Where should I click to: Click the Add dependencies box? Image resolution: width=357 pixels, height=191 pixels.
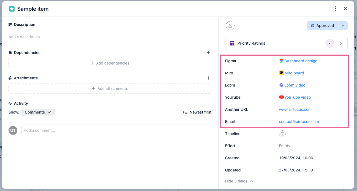click(110, 63)
